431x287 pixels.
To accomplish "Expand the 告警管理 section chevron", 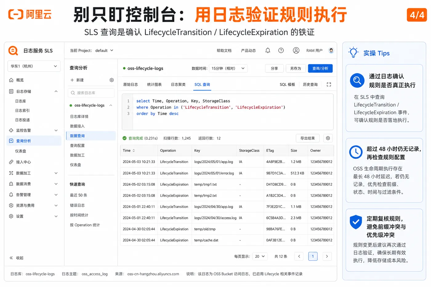I will 56,195.
